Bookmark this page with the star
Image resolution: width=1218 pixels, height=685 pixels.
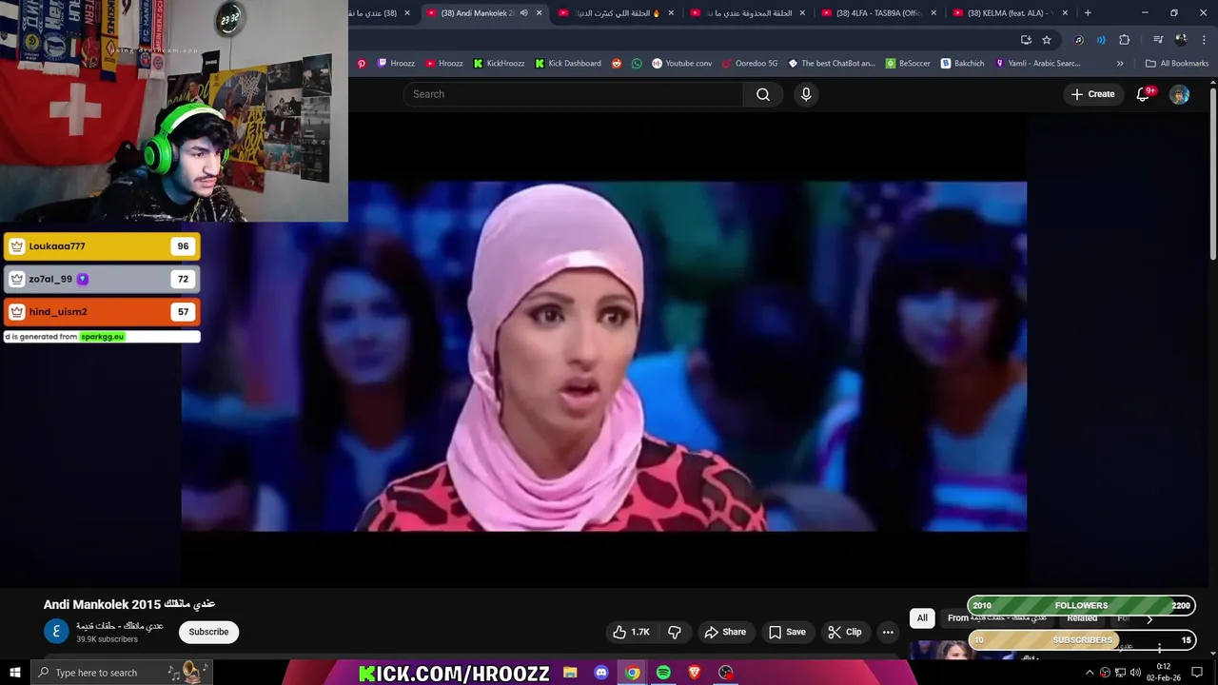(1047, 39)
